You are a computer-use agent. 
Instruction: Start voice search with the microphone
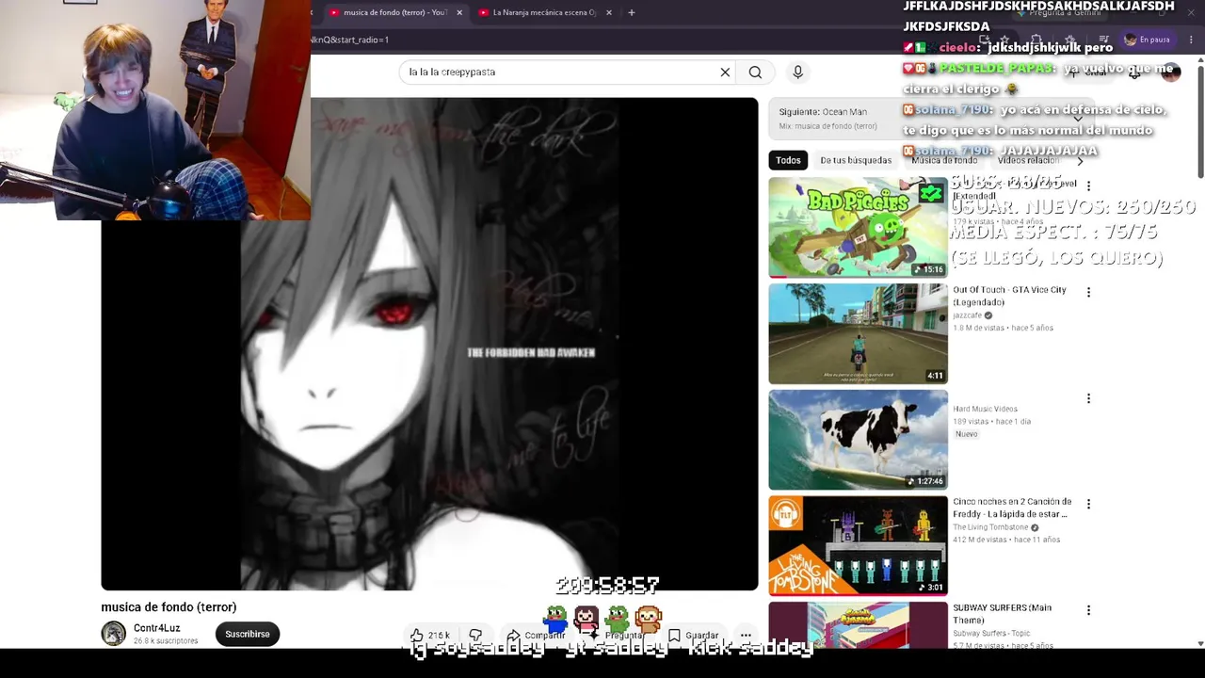coord(797,72)
